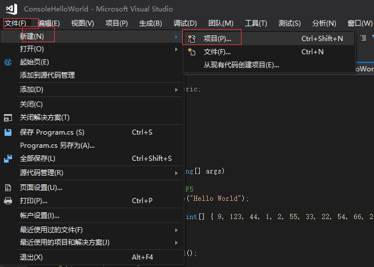Click the "Hello World" string in code

click(215, 199)
